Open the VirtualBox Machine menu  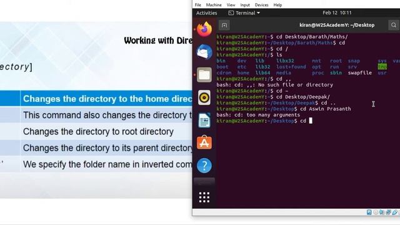pos(214,5)
